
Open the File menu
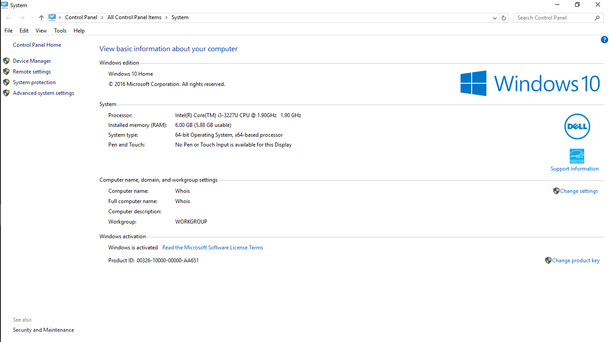point(8,31)
